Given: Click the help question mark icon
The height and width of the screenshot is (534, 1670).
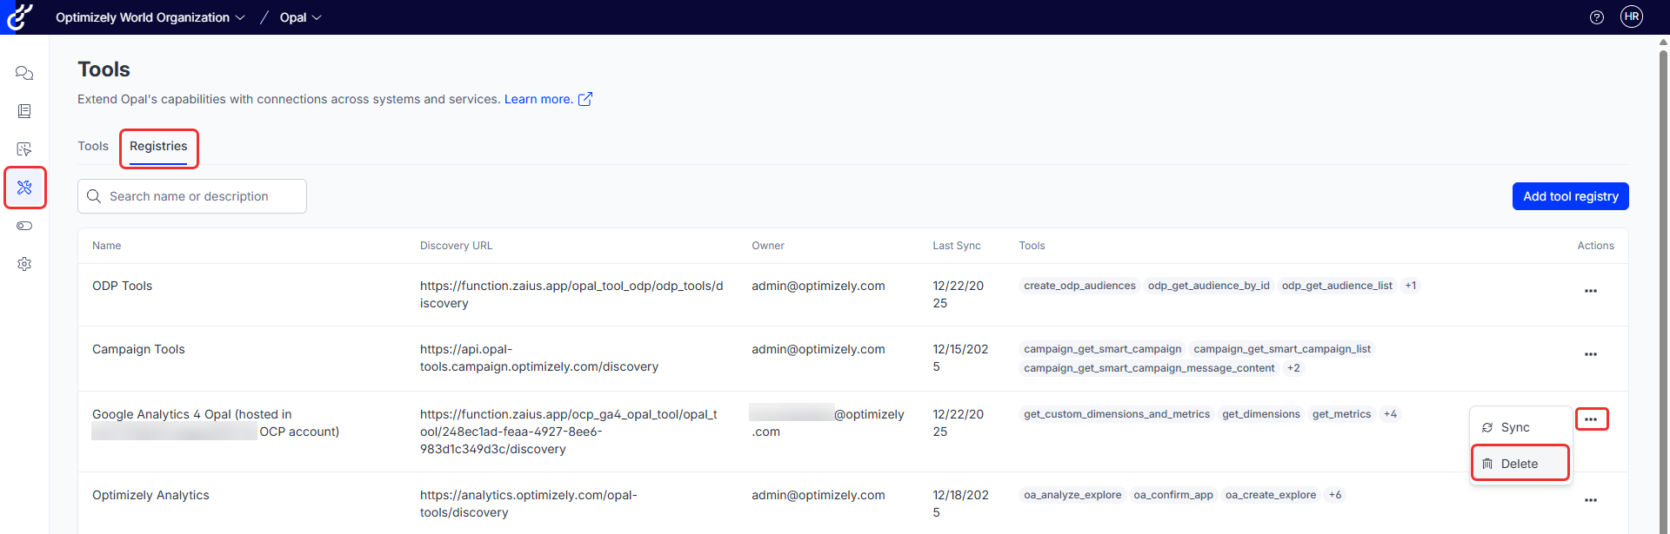Looking at the screenshot, I should point(1596,17).
